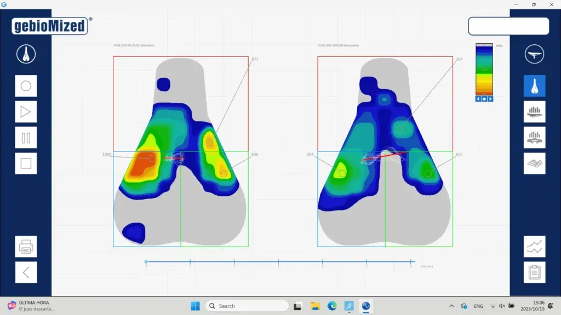Screen dimensions: 561x315
Task: Open the graph trends view bottom right
Action: [x=534, y=247]
